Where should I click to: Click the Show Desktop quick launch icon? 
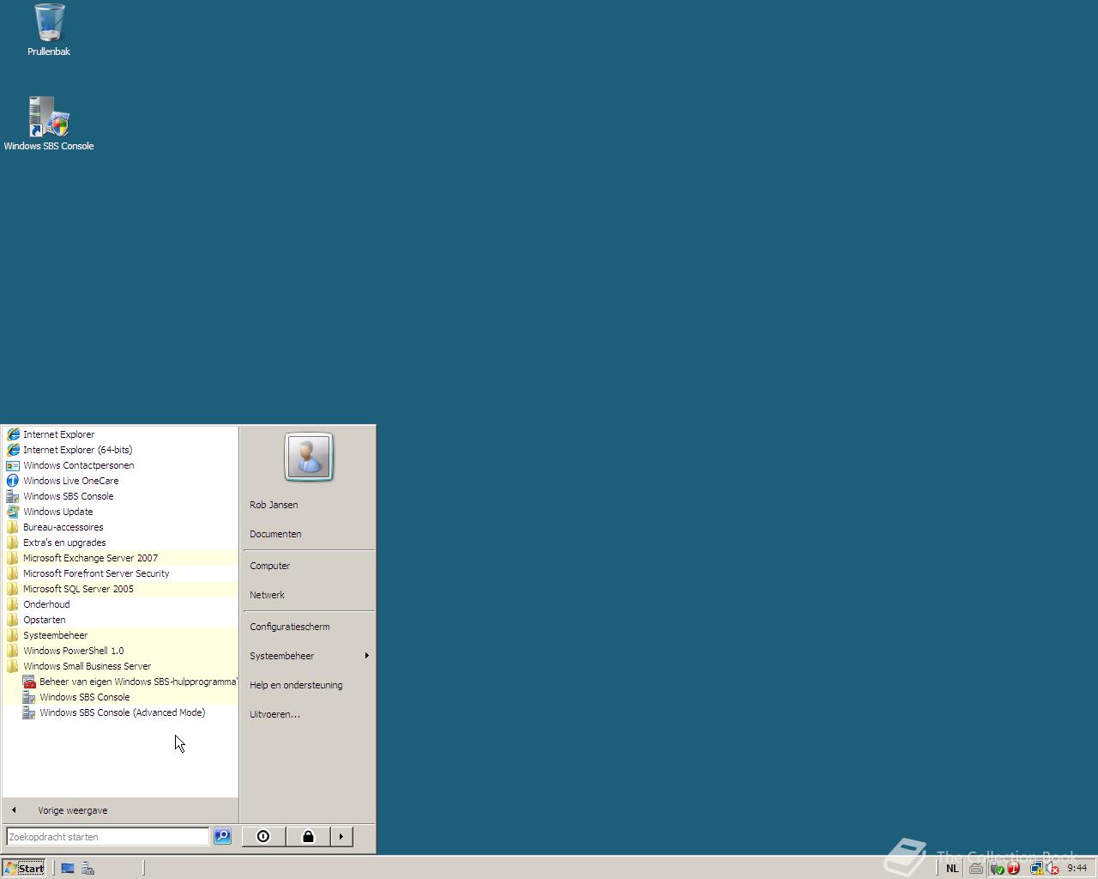coord(68,868)
